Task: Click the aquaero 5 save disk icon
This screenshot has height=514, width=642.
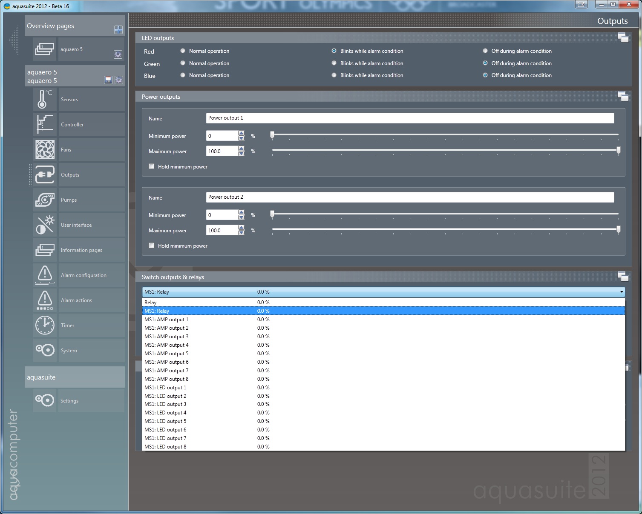Action: 108,80
